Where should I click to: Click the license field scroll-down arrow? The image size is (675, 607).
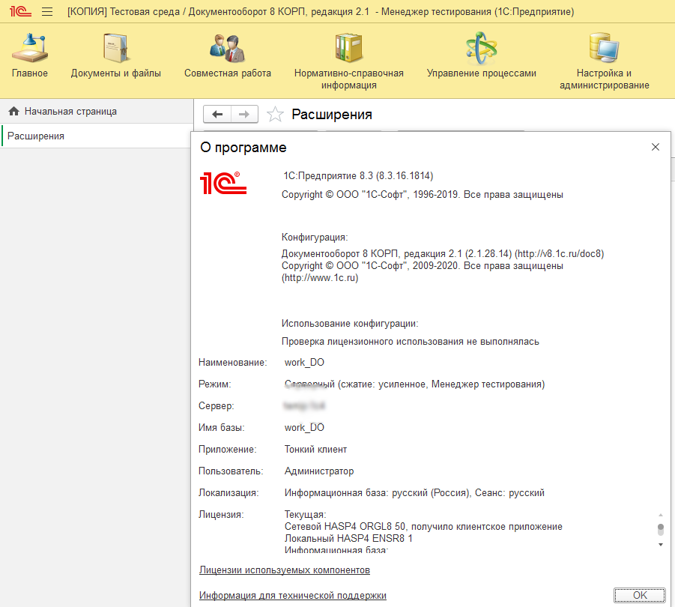660,545
